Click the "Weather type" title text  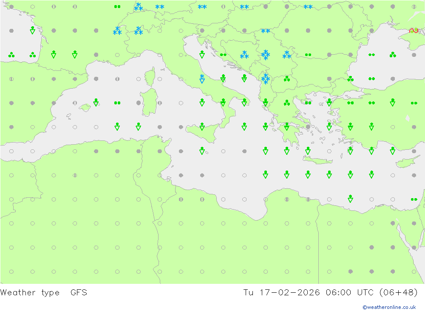coord(30,292)
